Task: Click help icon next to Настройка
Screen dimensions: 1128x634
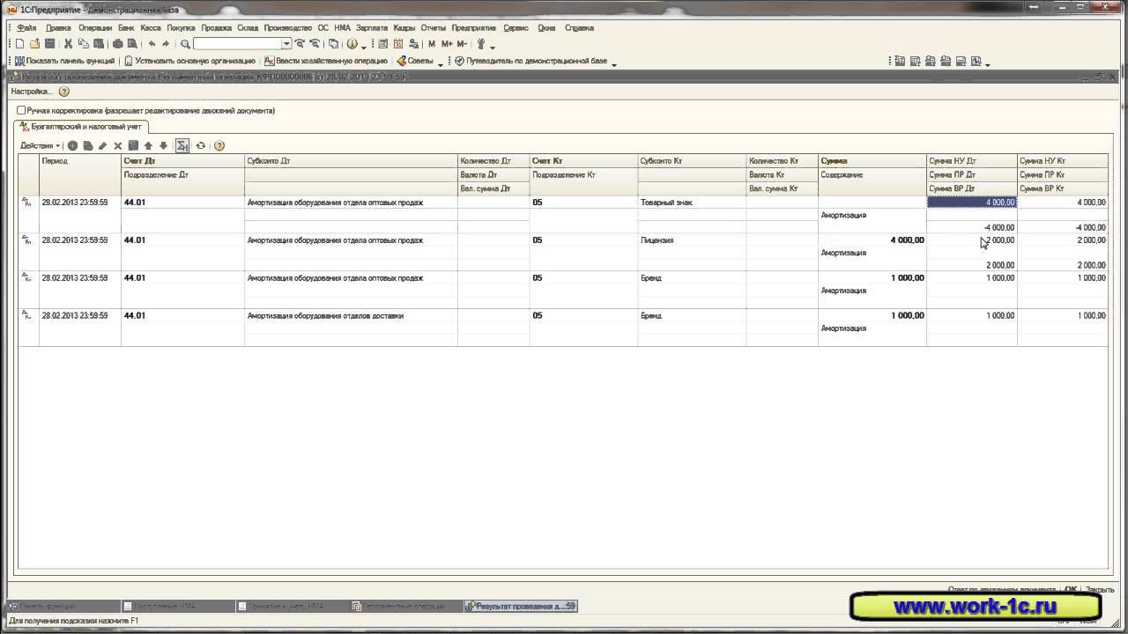Action: tap(63, 92)
